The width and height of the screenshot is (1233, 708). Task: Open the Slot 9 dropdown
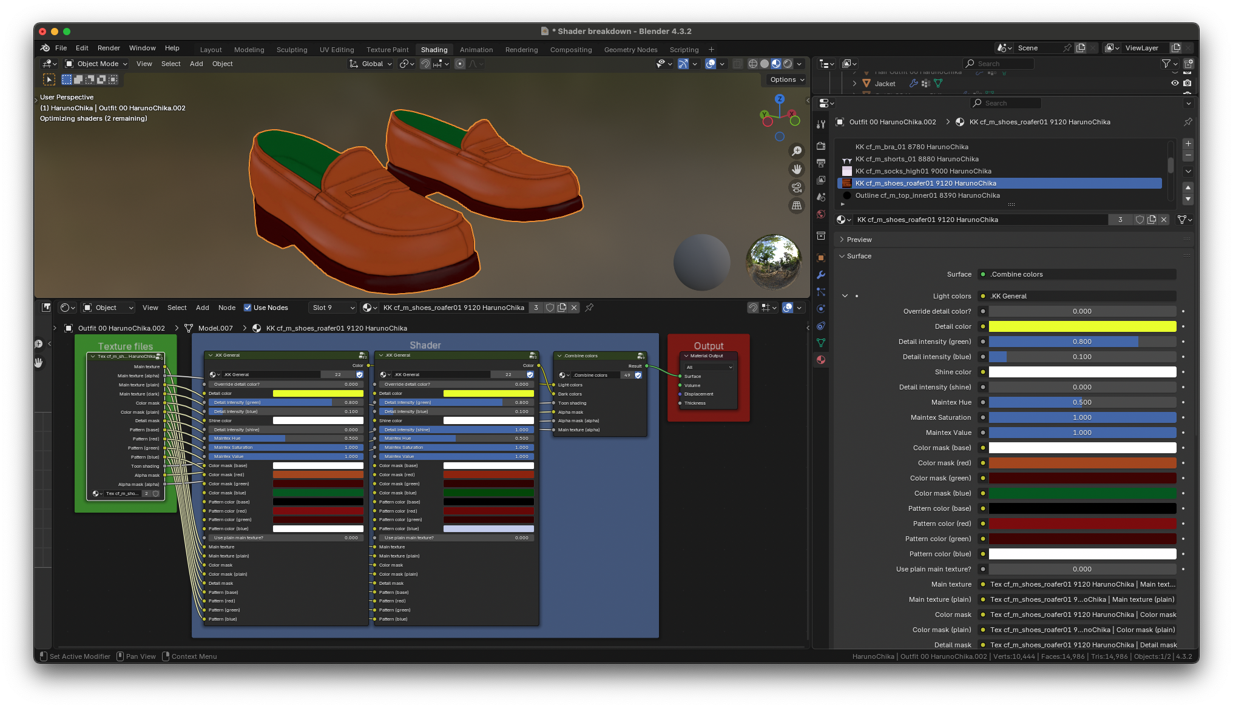click(x=333, y=308)
